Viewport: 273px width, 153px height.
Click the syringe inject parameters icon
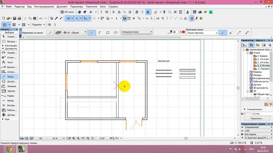click(61, 18)
